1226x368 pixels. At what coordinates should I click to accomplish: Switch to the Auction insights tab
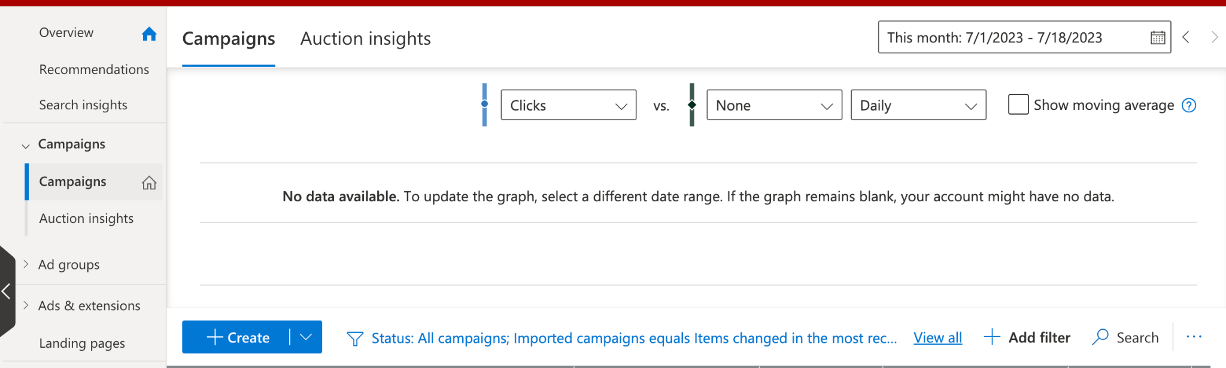pos(365,39)
